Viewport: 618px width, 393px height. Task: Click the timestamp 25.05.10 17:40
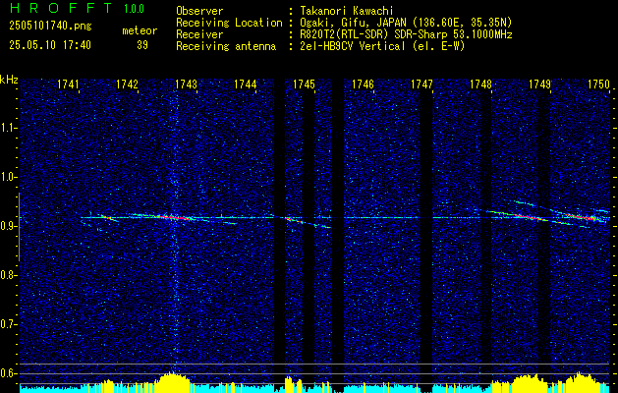[x=50, y=45]
